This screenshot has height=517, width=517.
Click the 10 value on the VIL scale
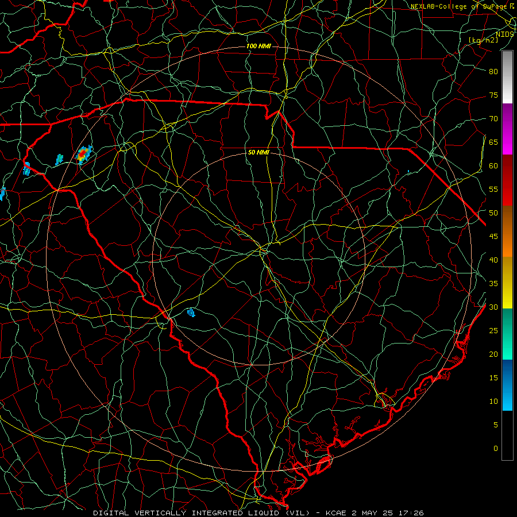click(493, 402)
